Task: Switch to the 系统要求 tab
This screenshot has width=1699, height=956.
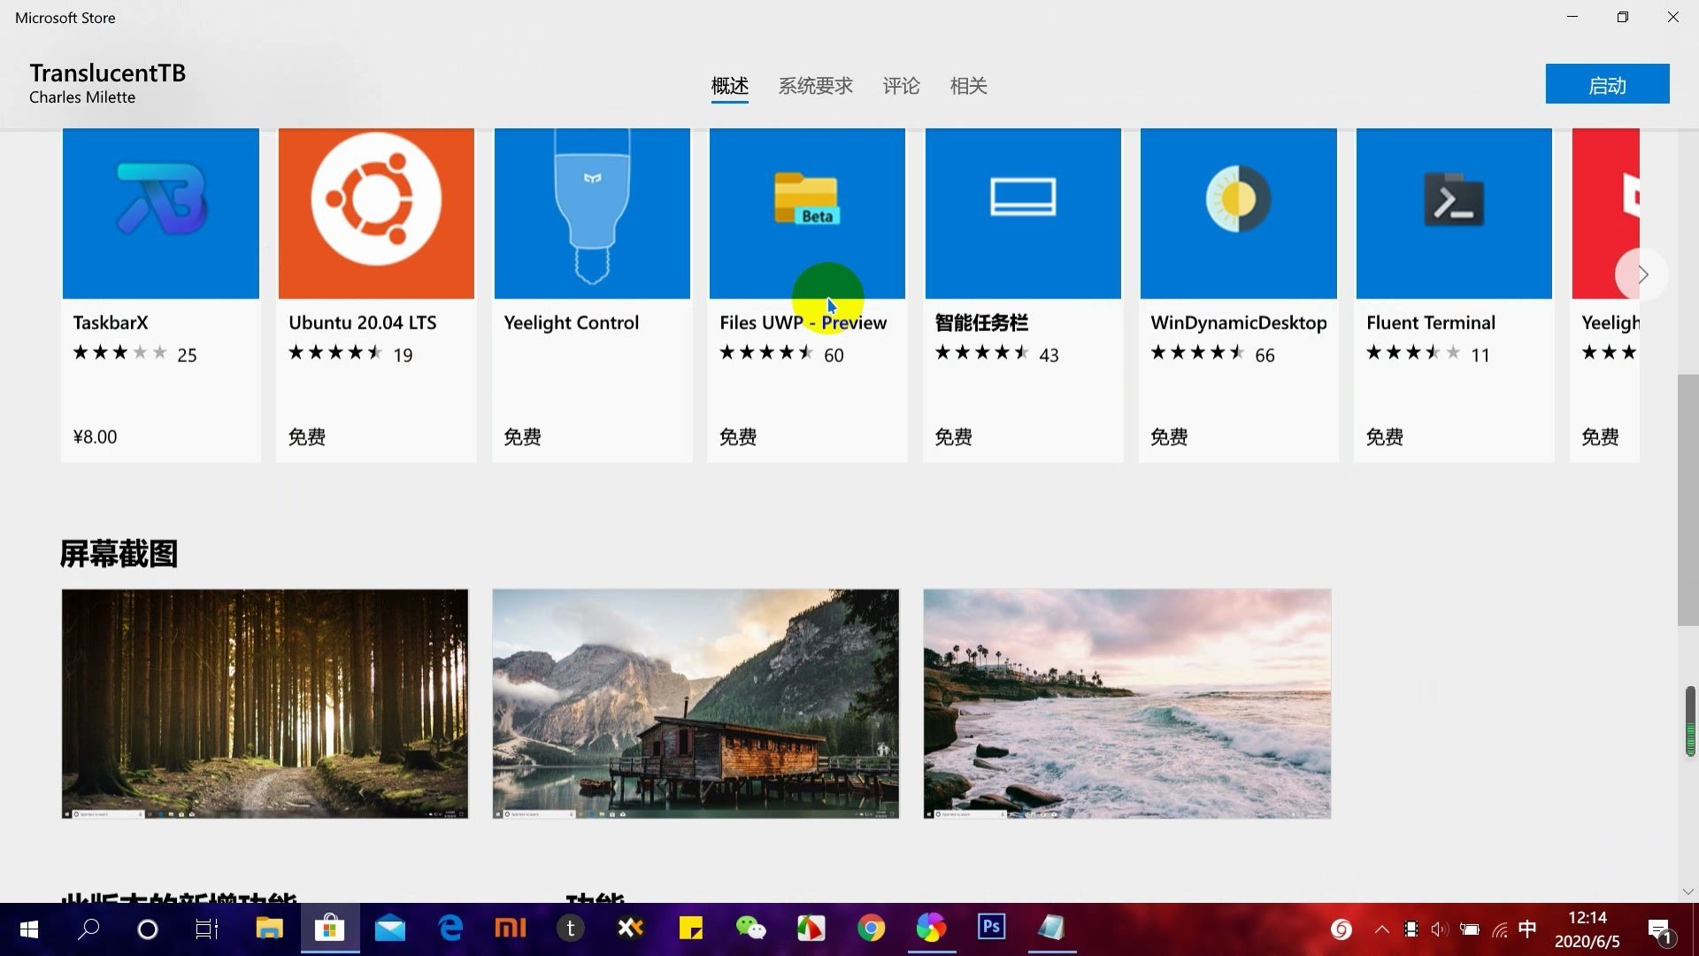Action: point(816,86)
